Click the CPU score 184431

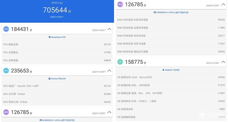pos(20,29)
